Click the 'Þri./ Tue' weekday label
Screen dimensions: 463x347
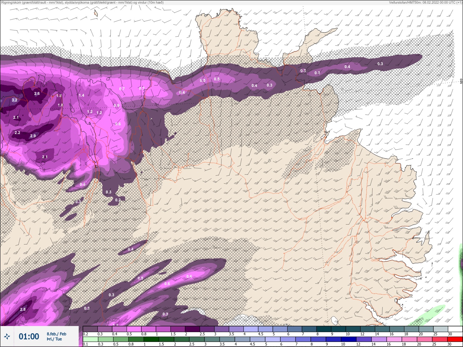[54, 339]
